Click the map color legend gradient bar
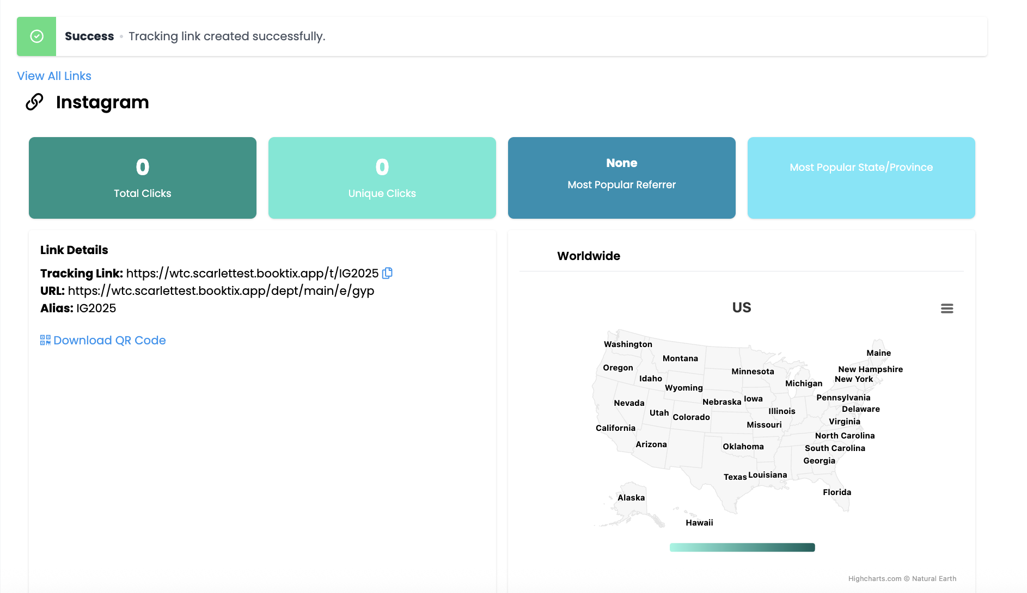1027x593 pixels. 742,547
